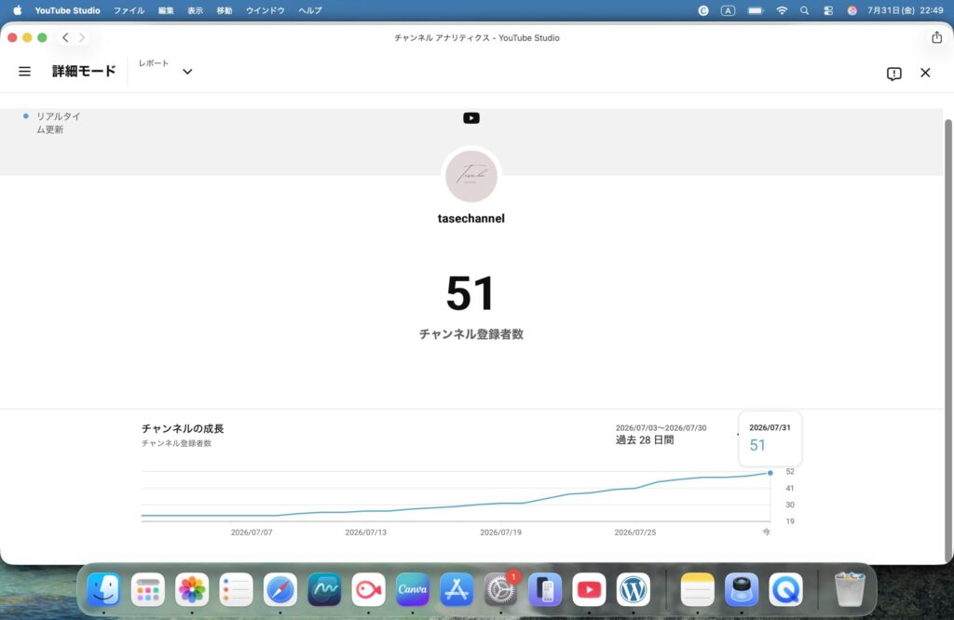954x620 pixels.
Task: Click the black YouTube logo icon
Action: tap(470, 118)
